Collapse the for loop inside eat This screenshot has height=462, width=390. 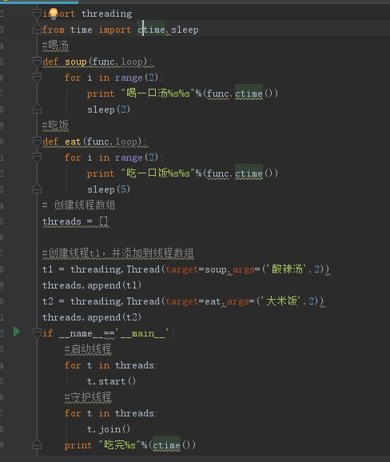coord(37,157)
